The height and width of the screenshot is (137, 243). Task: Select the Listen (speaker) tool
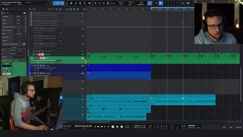click(90, 3)
